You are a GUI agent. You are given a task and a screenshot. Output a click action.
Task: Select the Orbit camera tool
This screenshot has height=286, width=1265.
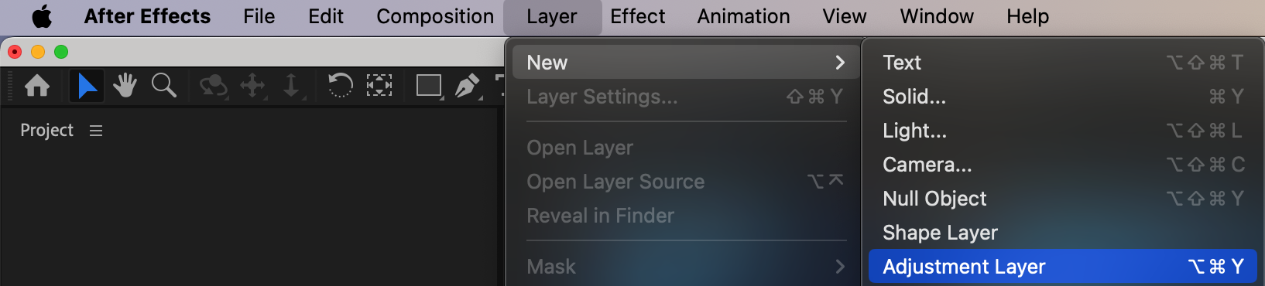[x=213, y=86]
